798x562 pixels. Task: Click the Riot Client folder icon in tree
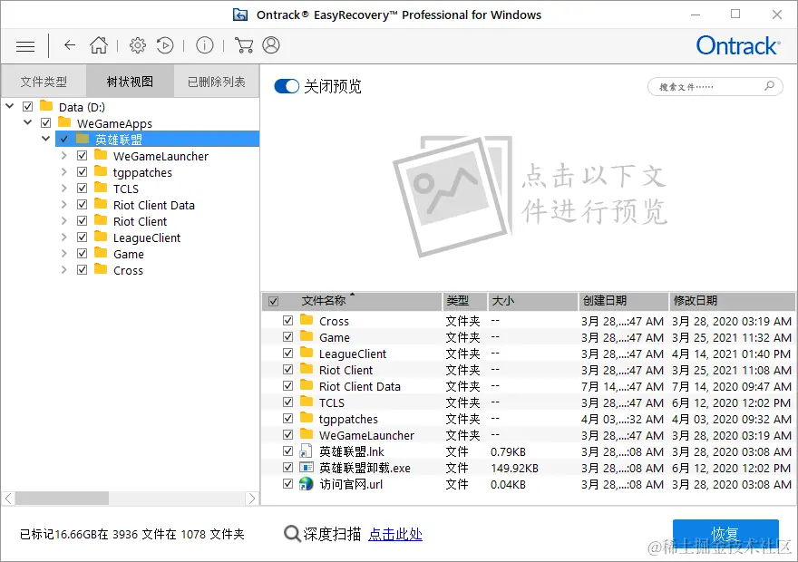[x=101, y=220]
